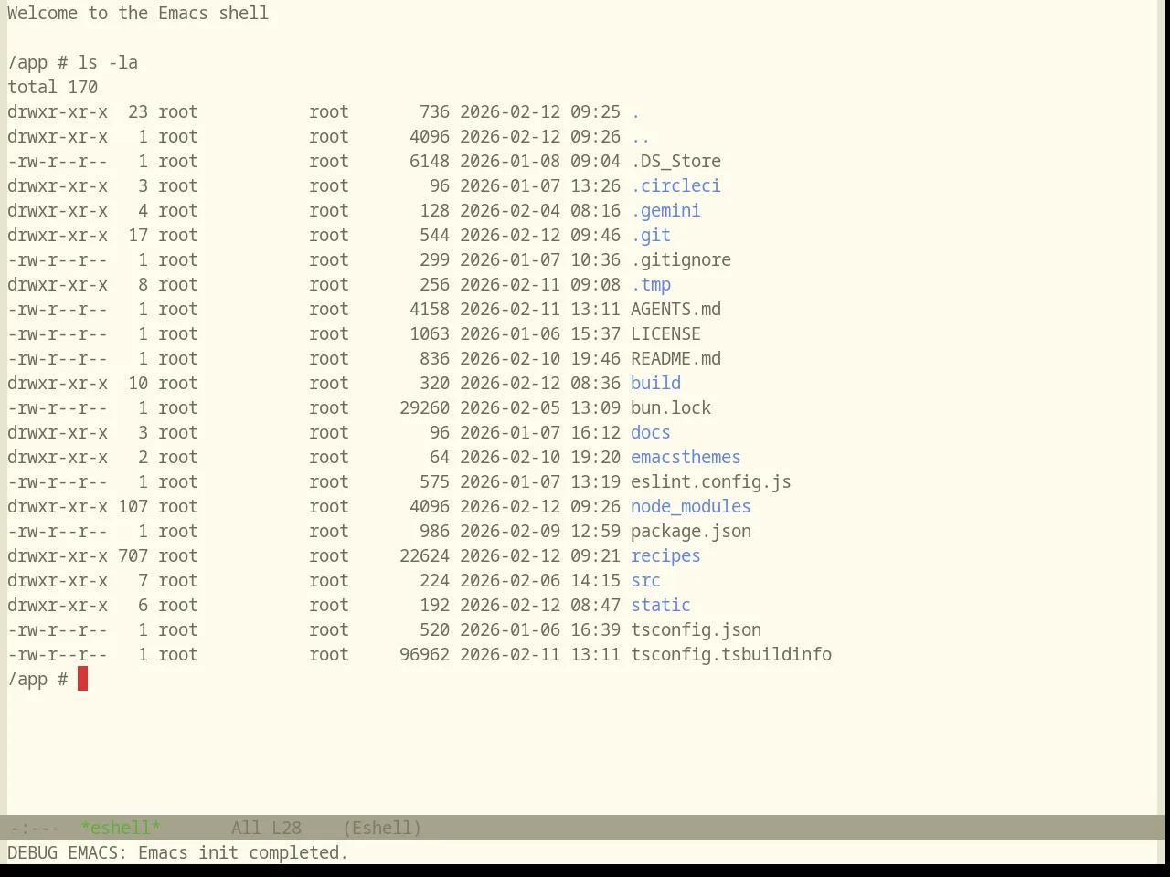The height and width of the screenshot is (877, 1170).
Task: Open the build directory entry
Action: tap(655, 383)
